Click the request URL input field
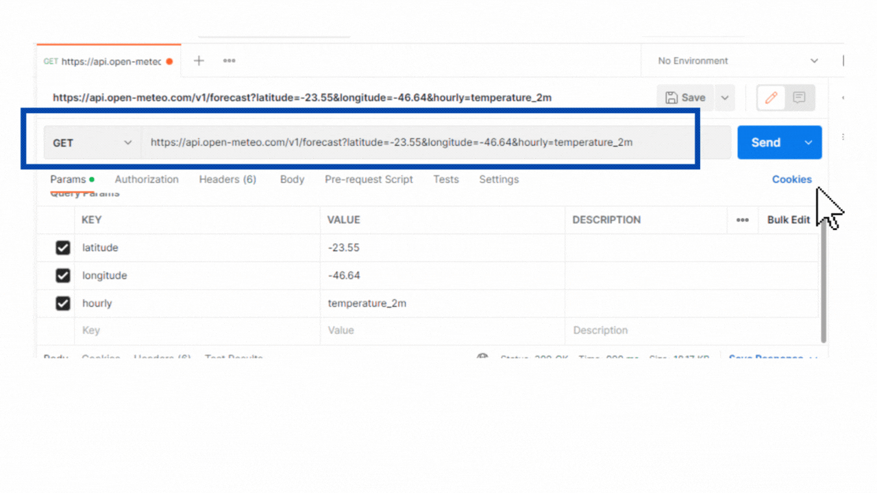 (436, 143)
